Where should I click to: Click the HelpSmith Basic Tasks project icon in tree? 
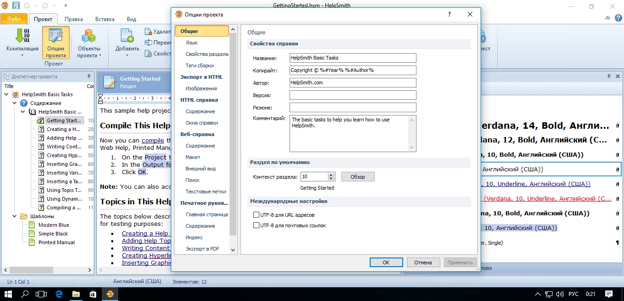[x=16, y=94]
